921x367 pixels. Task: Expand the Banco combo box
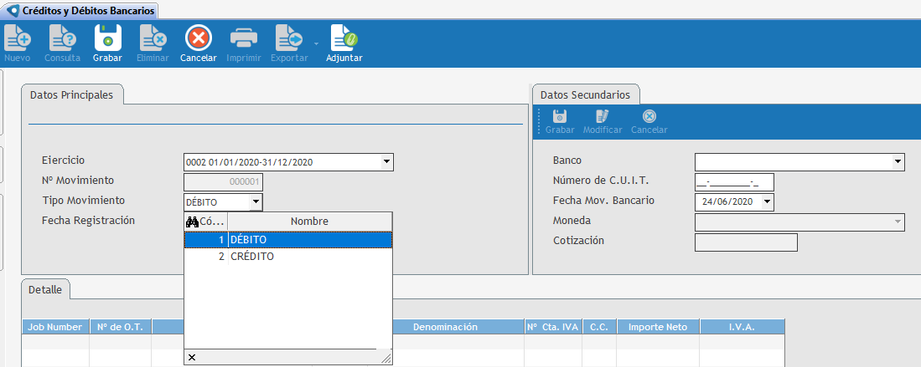tap(898, 162)
